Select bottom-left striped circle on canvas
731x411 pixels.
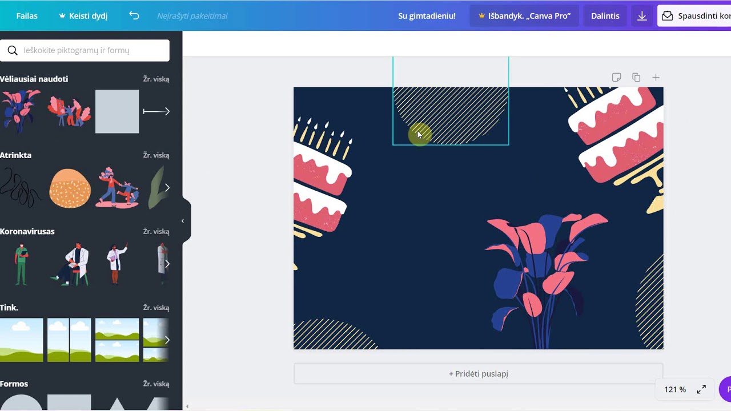[335, 335]
